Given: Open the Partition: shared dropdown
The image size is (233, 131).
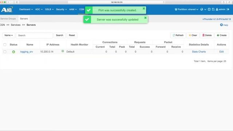Looking at the screenshot, I should click(186, 9).
